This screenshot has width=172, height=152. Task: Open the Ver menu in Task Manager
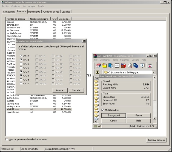click(x=24, y=6)
